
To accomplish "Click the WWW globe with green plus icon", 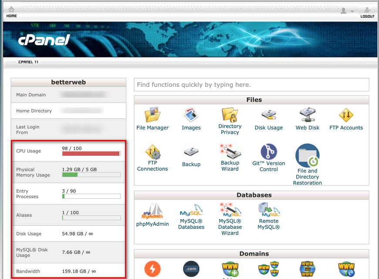I will coord(230,269).
